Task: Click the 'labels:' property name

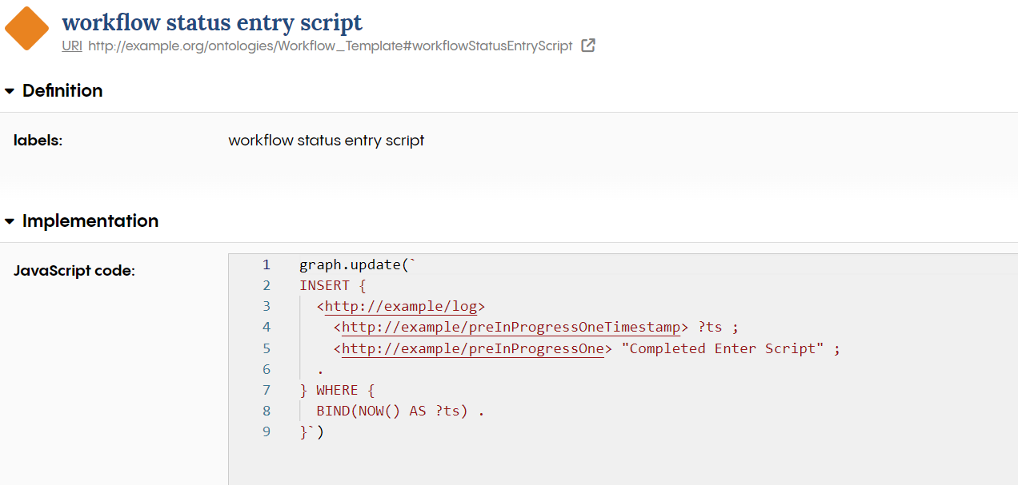Action: click(38, 141)
